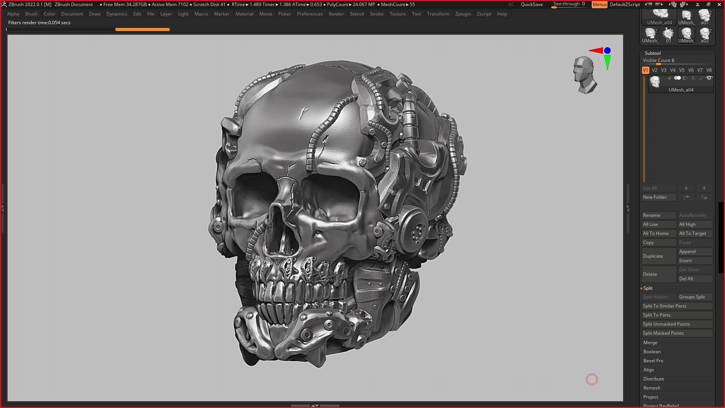This screenshot has width=725, height=408.
Task: Toggle the Menus button off
Action: tap(600, 5)
